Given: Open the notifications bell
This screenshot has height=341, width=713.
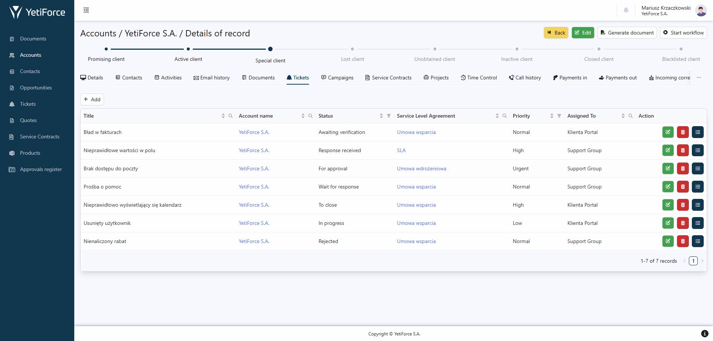Looking at the screenshot, I should pyautogui.click(x=626, y=10).
